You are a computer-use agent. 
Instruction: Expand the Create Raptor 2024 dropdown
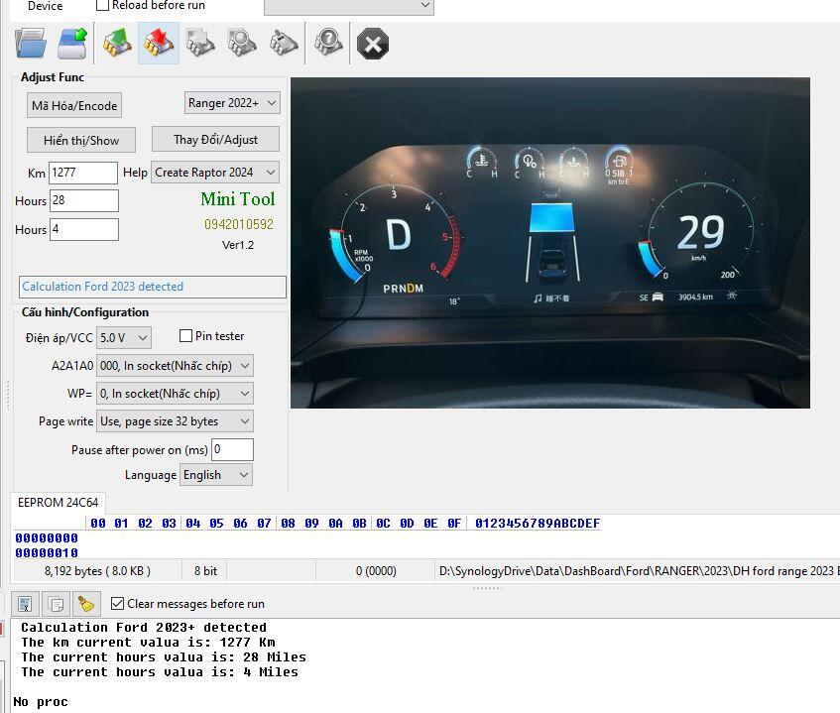coord(215,173)
